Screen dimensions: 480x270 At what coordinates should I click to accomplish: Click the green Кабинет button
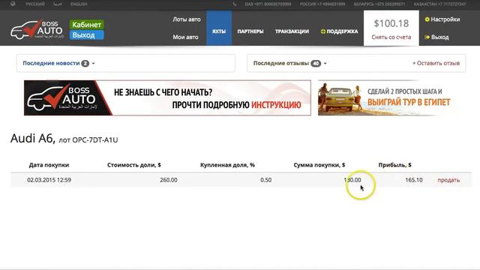pos(87,25)
